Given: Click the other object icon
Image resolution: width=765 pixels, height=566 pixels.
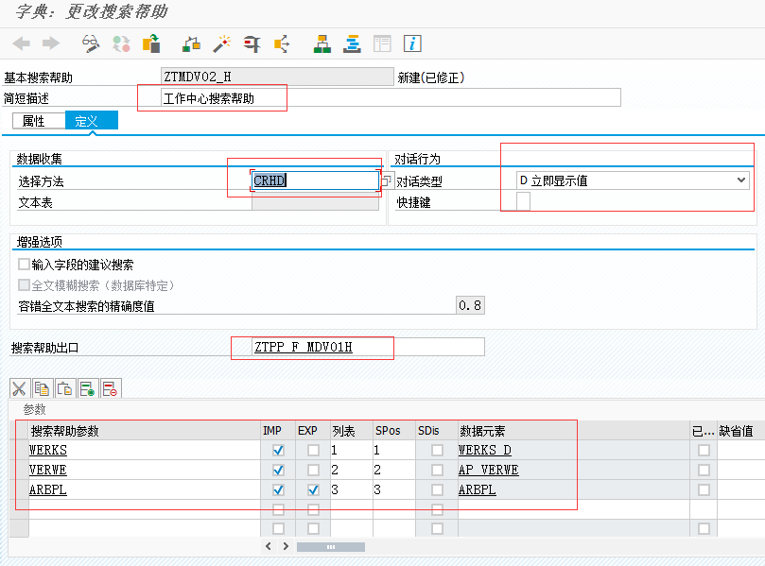Looking at the screenshot, I should (151, 43).
